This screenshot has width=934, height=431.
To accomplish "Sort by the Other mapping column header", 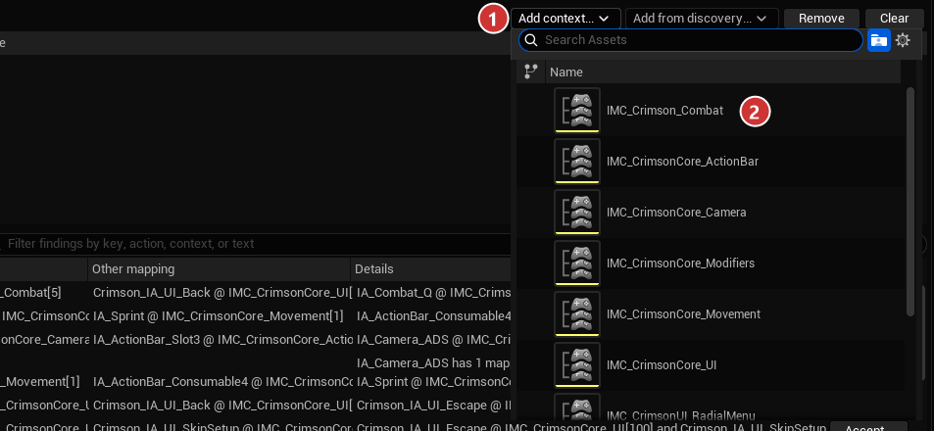I will 219,269.
